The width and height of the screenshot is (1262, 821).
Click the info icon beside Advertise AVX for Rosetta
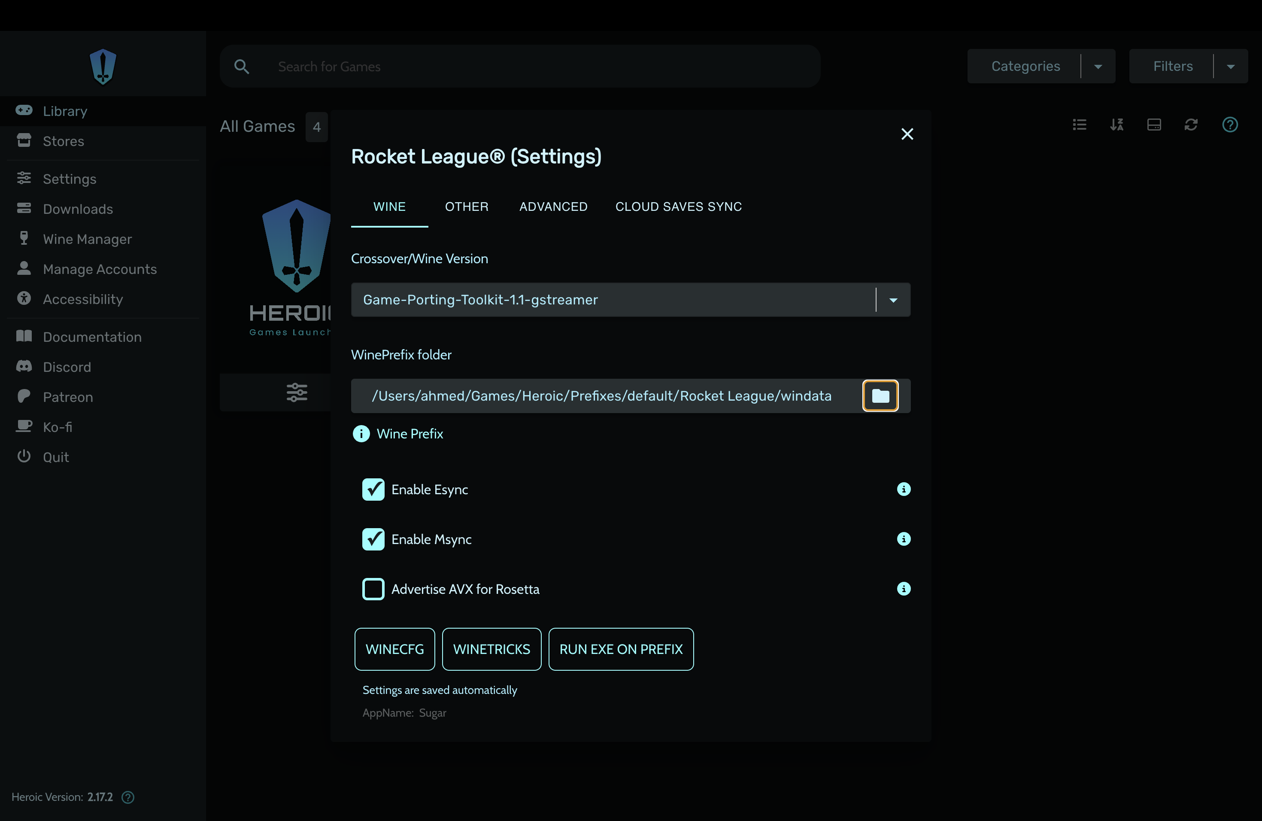click(x=904, y=589)
